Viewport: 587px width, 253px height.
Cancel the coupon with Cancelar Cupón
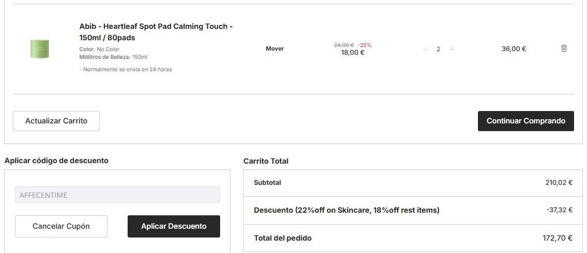[x=61, y=226]
